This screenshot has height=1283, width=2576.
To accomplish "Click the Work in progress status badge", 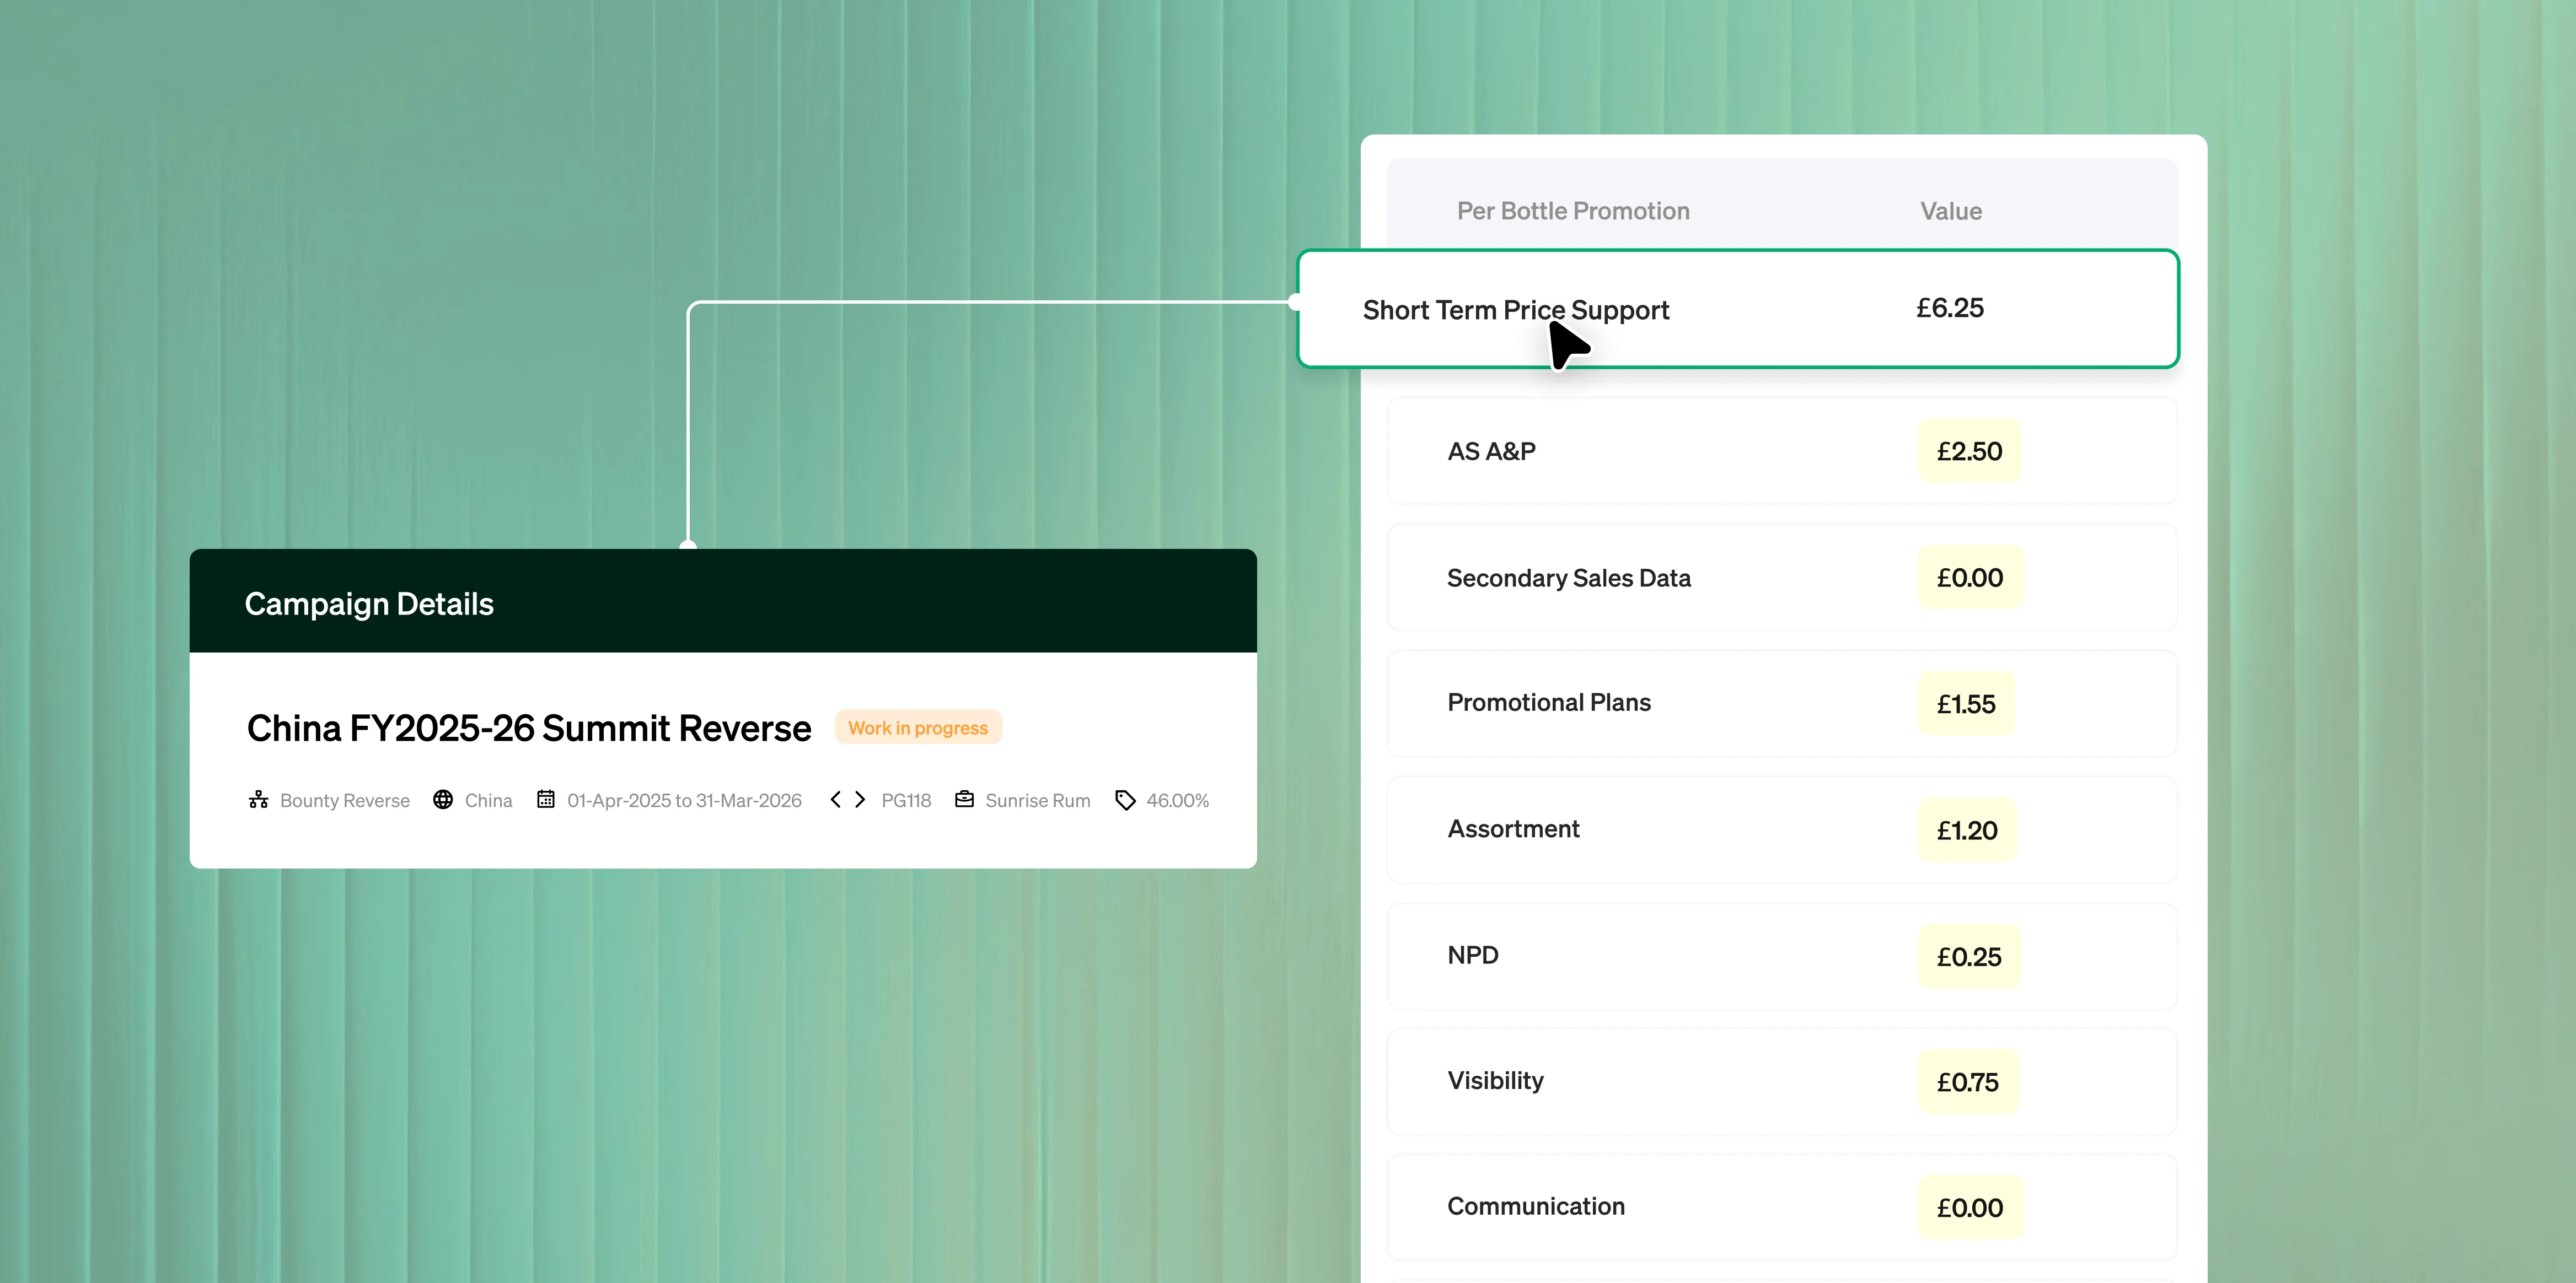I will (917, 729).
